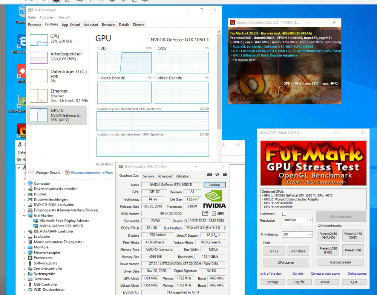Open Ressourcenmonitor icon in Task Manager
Image resolution: width=377 pixels, height=295 pixels.
click(67, 172)
